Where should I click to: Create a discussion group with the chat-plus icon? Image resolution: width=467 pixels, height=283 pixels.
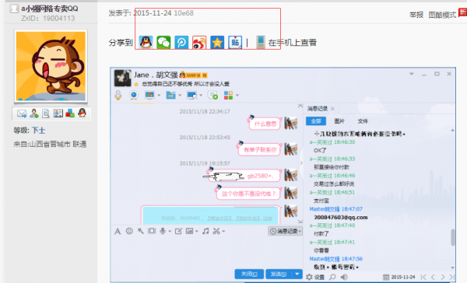click(213, 95)
